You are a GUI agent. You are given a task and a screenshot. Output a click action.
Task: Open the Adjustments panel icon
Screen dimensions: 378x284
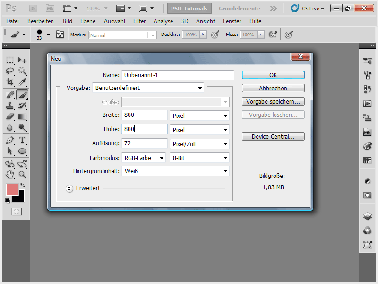(x=368, y=181)
